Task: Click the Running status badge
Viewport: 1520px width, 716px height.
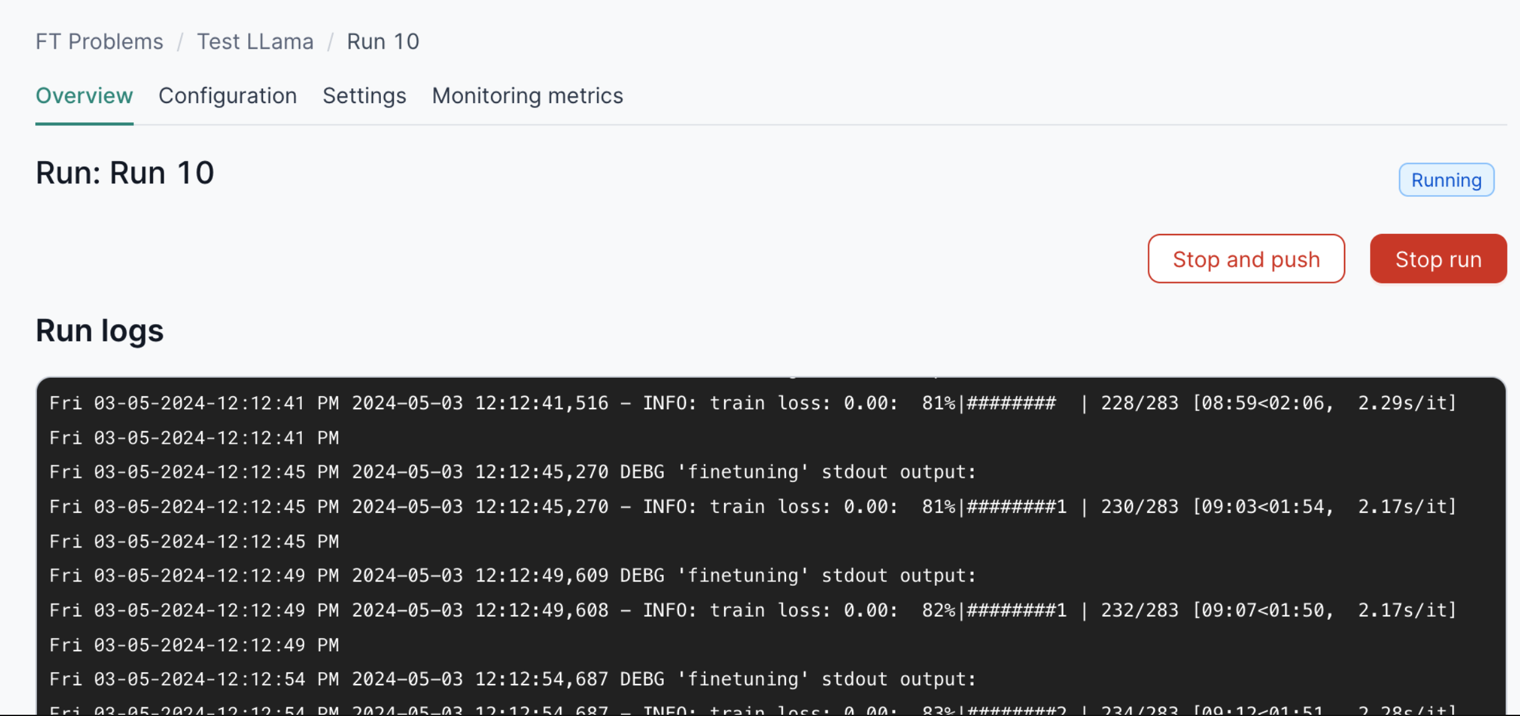Action: click(x=1446, y=180)
